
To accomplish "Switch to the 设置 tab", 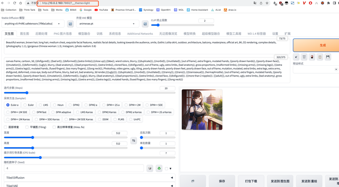I will coord(275,34).
